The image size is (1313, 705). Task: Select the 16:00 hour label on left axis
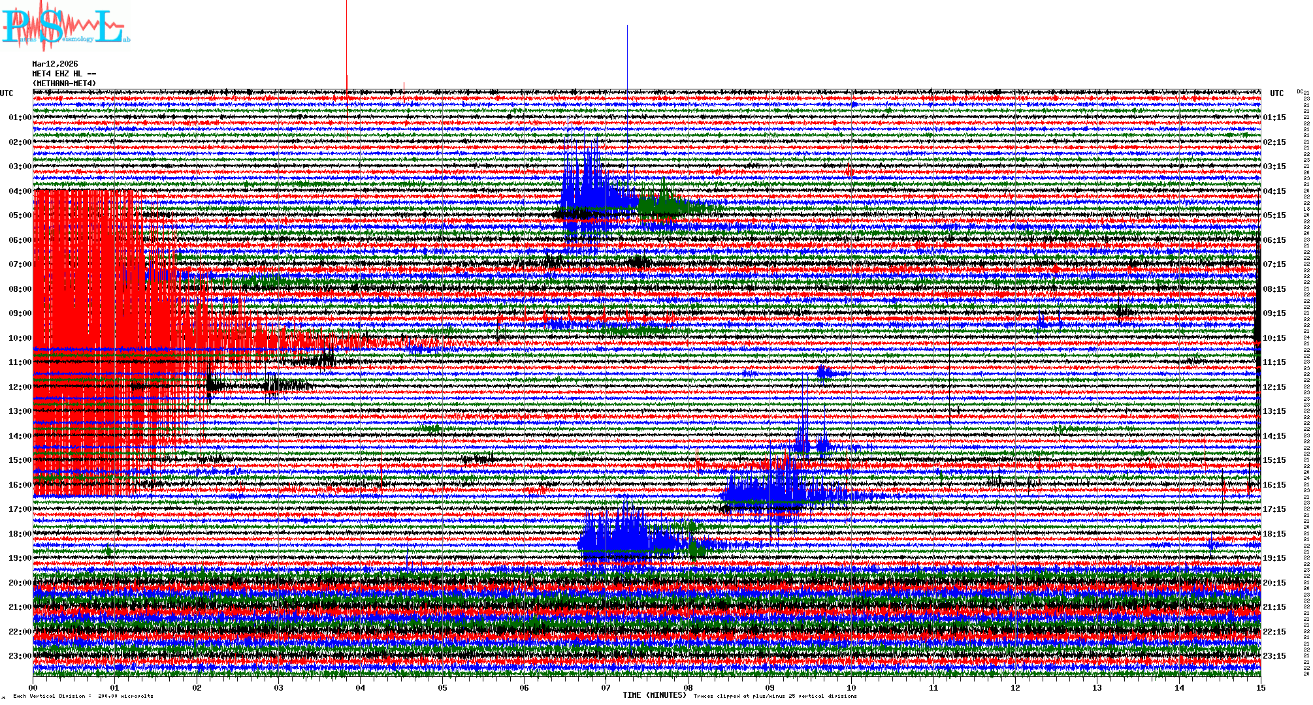20,485
